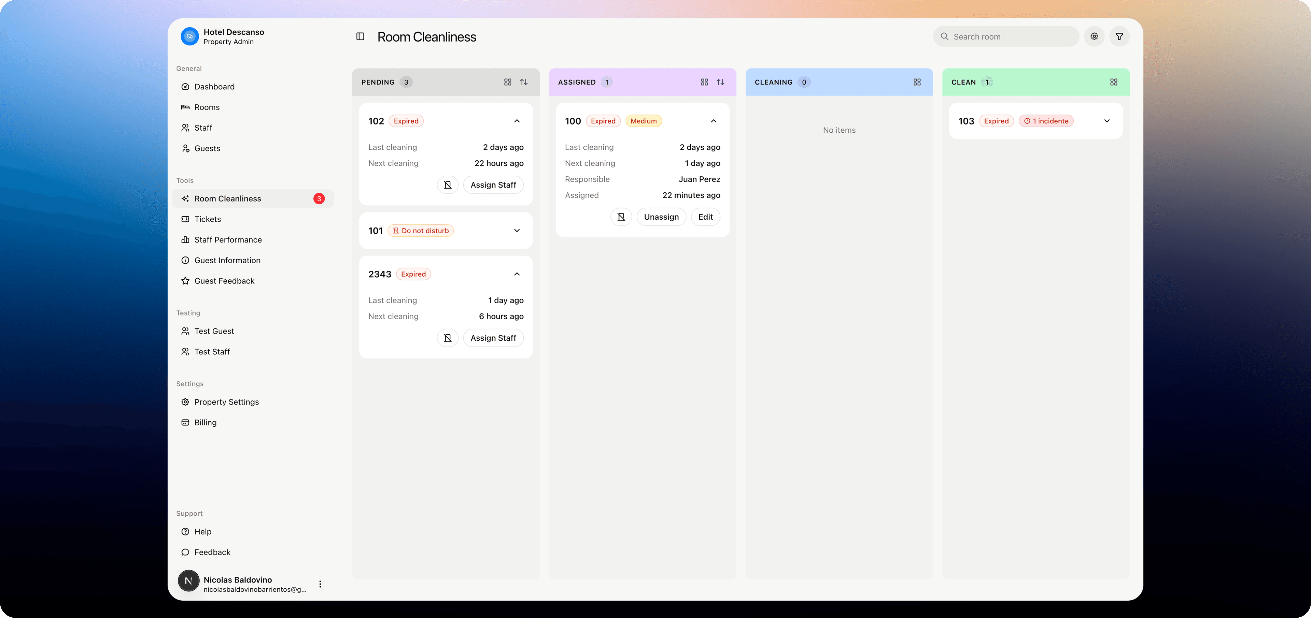Toggle do not disturb for room 2343
Viewport: 1311px width, 618px height.
447,337
